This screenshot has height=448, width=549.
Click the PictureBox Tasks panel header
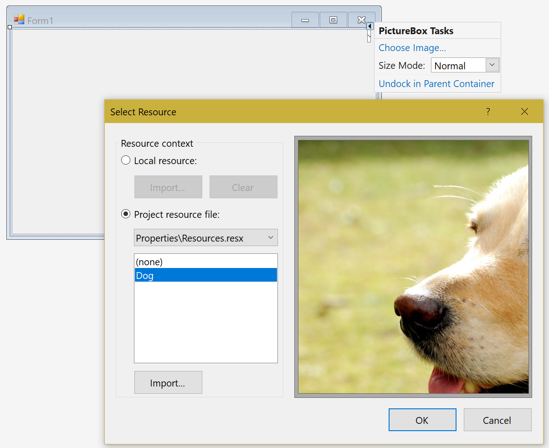416,31
